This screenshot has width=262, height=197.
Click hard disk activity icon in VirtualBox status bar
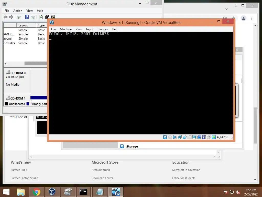(x=165, y=137)
